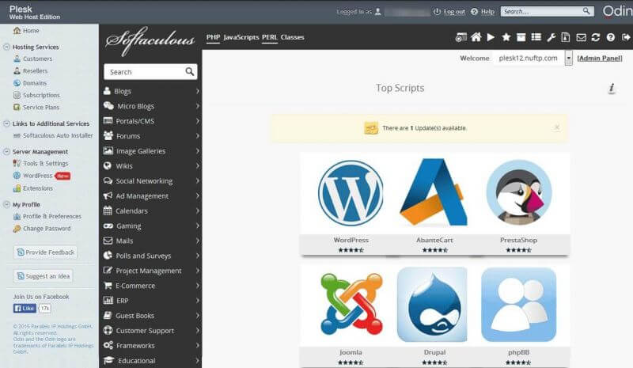
Task: Open the Admin Panel link
Action: coord(599,59)
